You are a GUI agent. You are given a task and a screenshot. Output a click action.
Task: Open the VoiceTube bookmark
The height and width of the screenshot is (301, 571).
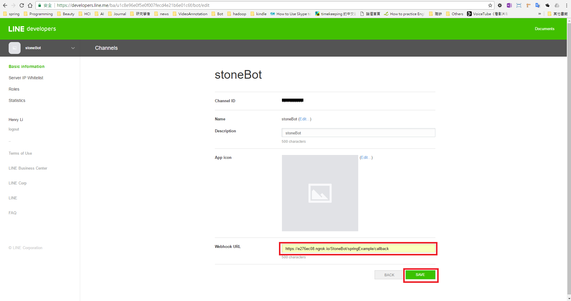point(487,14)
